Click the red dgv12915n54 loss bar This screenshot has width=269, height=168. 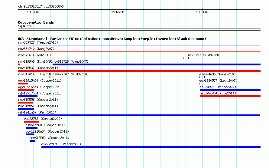[23, 84]
